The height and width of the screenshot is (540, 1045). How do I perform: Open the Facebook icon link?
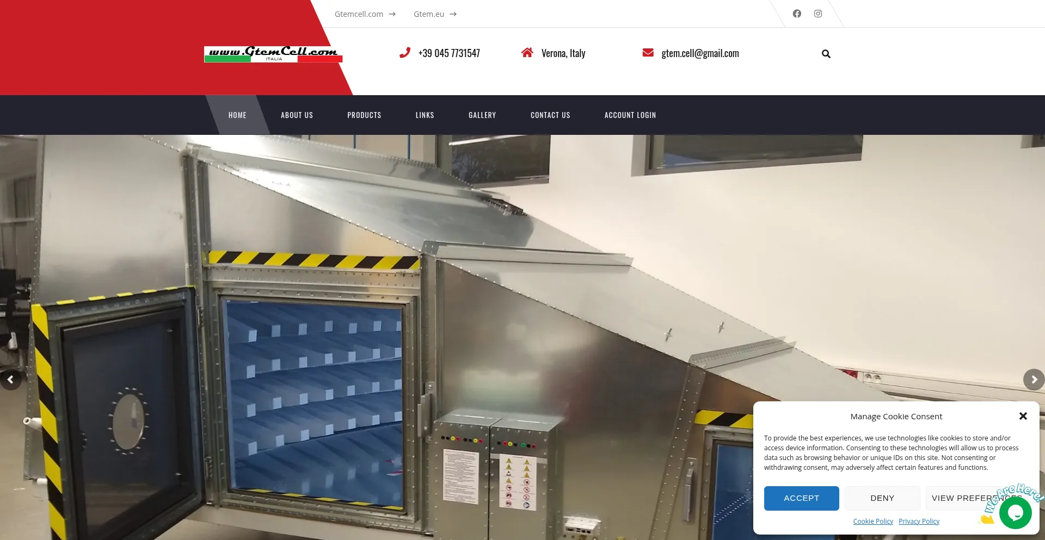[x=797, y=14]
